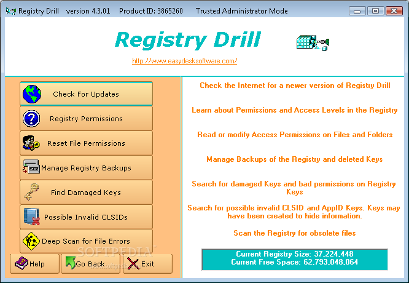Run Possible Invalid CLSIDs scan
This screenshot has width=409, height=283.
pos(87,217)
